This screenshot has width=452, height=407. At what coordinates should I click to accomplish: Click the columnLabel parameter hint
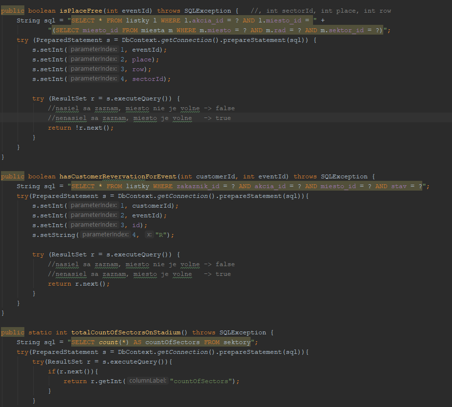pos(148,381)
